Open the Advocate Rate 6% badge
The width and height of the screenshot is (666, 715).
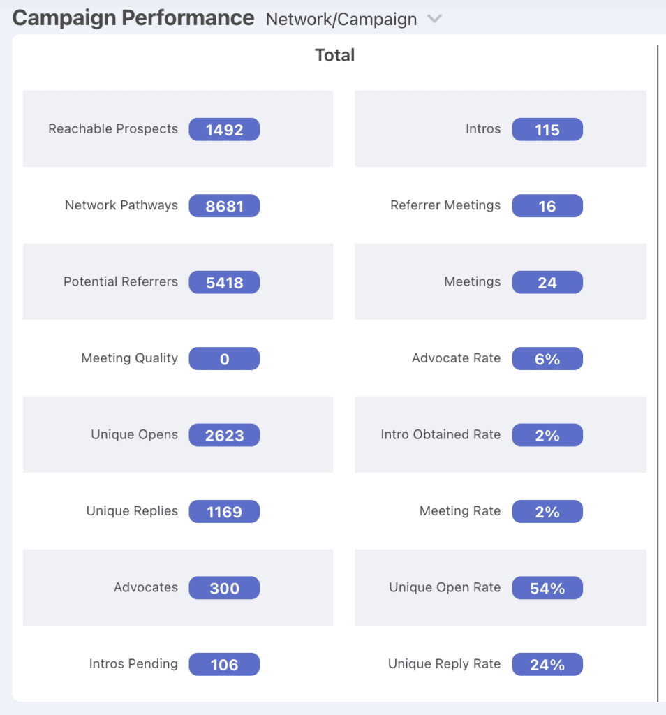(x=547, y=358)
